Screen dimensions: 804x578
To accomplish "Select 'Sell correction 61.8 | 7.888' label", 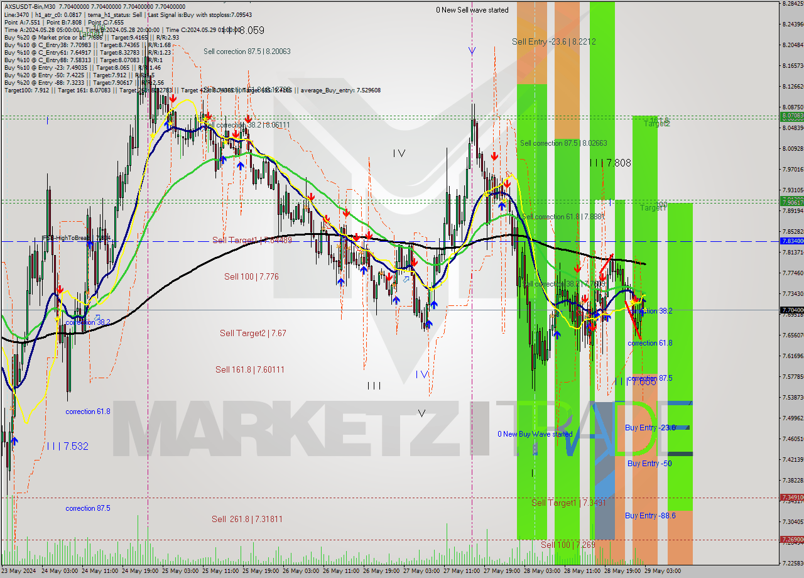I will click(562, 217).
